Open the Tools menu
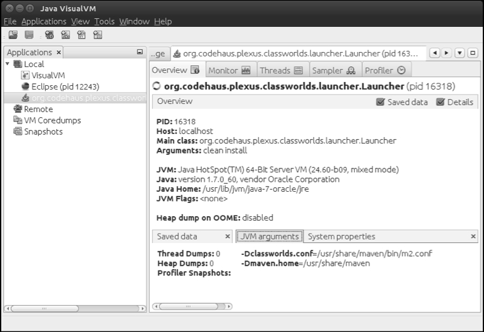484x332 pixels. [x=104, y=21]
